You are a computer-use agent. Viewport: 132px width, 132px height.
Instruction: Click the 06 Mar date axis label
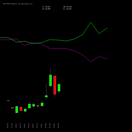(58, 125)
